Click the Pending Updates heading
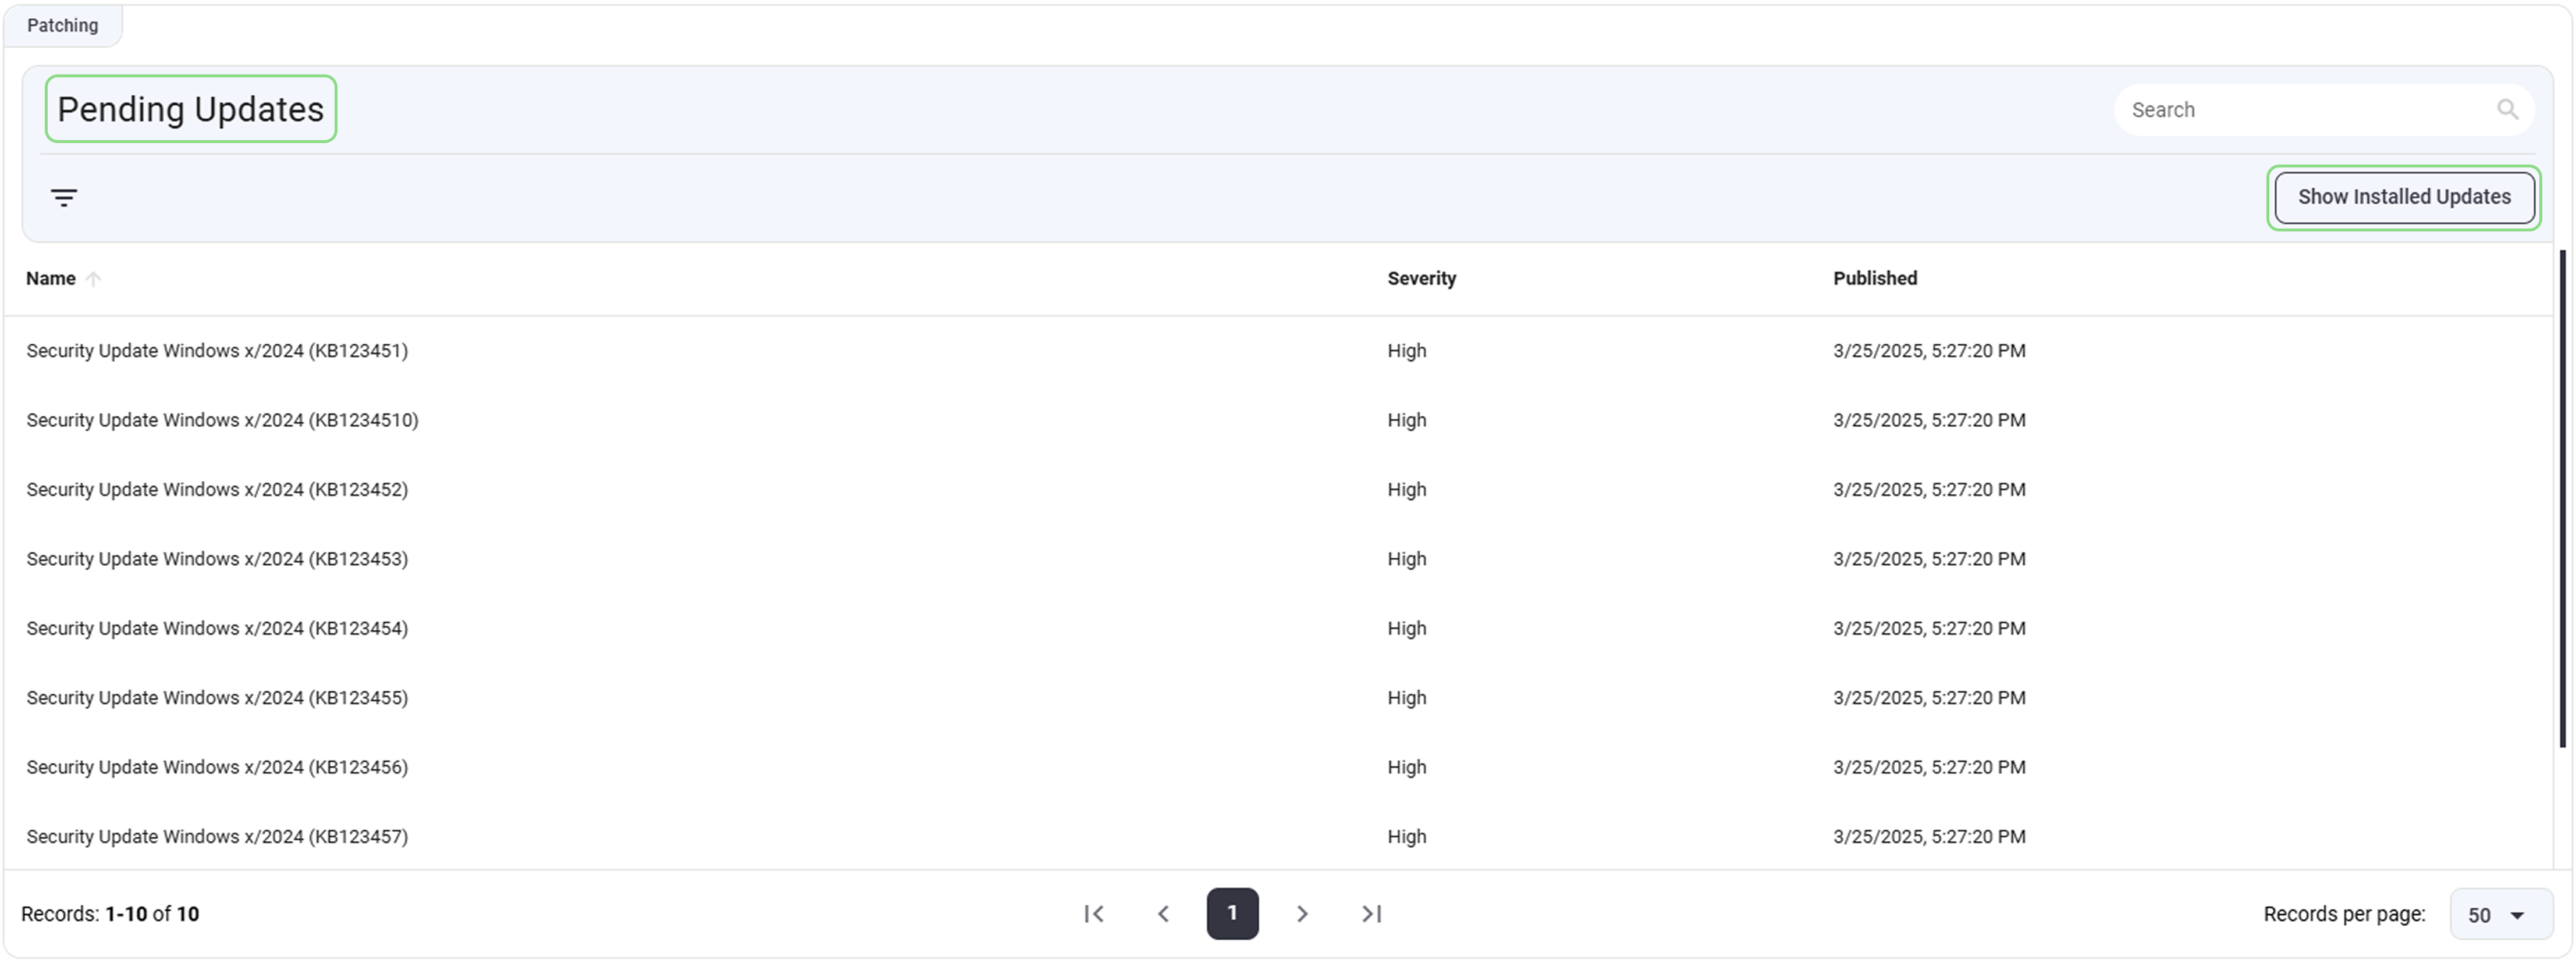 pyautogui.click(x=190, y=109)
